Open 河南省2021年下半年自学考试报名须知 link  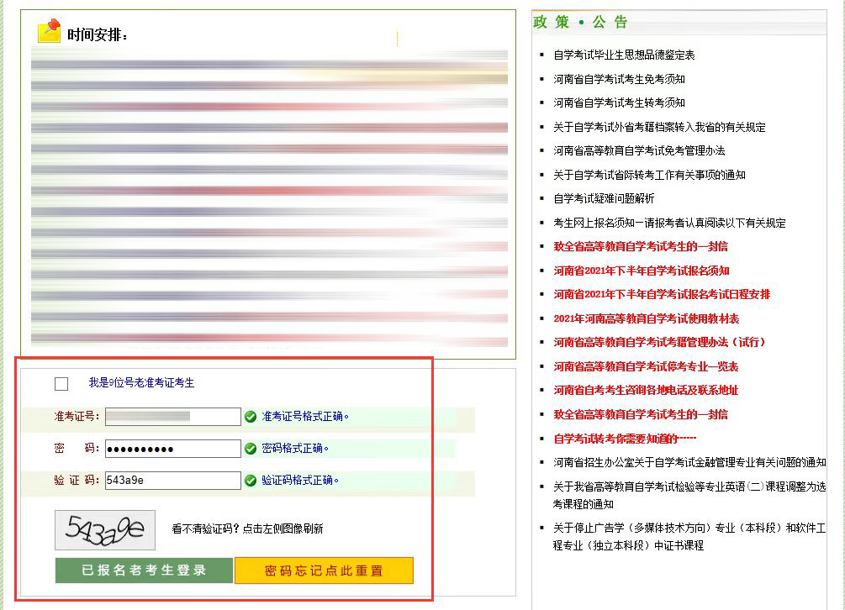(641, 271)
